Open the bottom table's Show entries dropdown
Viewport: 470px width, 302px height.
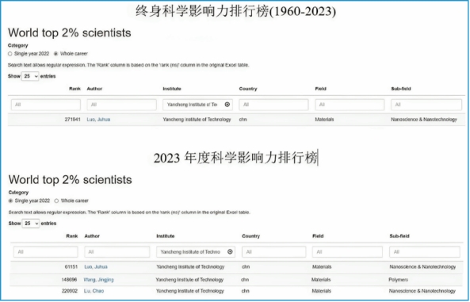[x=31, y=224]
